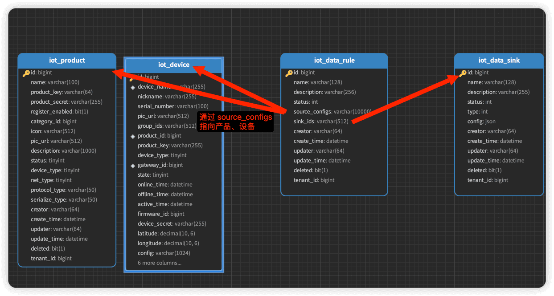Click the iot_data_rule table title
This screenshot has width=554, height=296.
(334, 61)
